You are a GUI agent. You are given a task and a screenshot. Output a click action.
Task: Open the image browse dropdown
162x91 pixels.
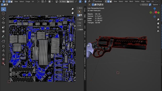point(57,2)
